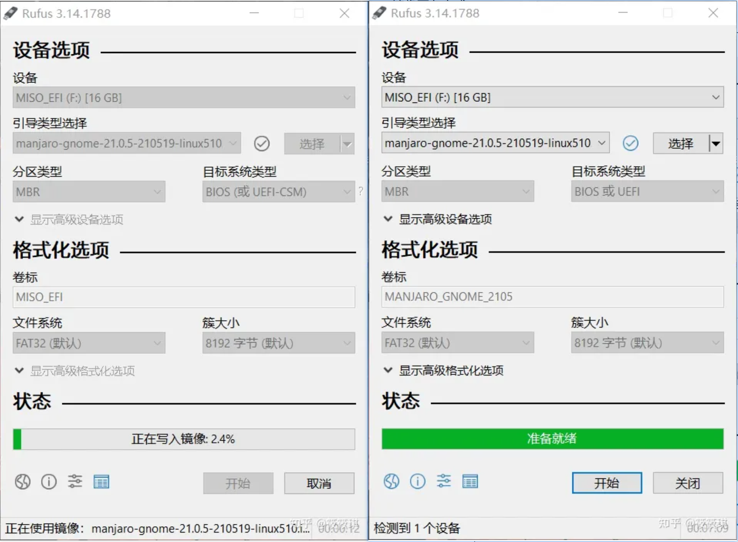Open boot selection dropdown in right window

click(x=495, y=143)
